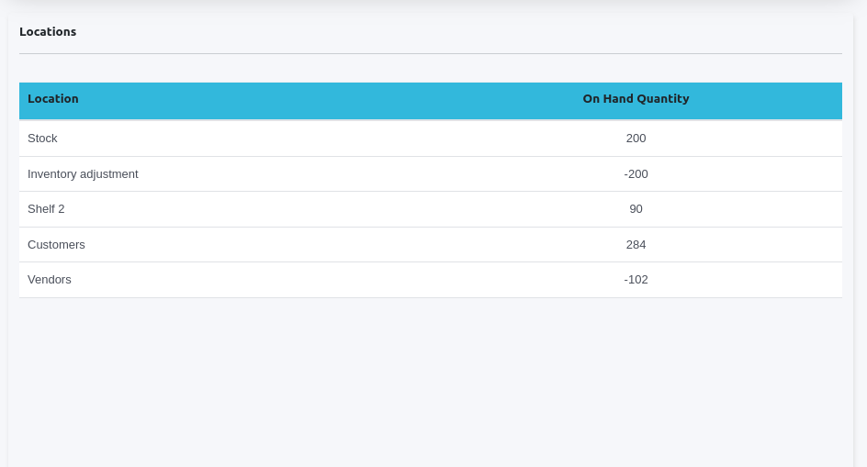Open the Vendors location entry
The width and height of the screenshot is (867, 467).
[50, 280]
